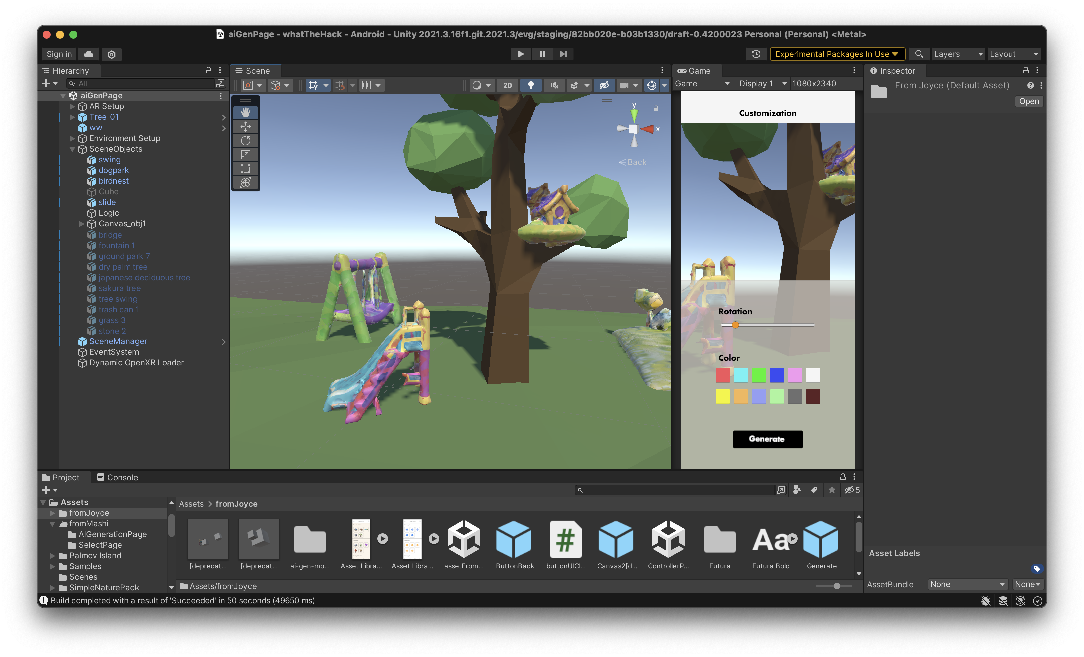This screenshot has width=1084, height=657.
Task: Click Generate button in Game view
Action: [x=767, y=439]
